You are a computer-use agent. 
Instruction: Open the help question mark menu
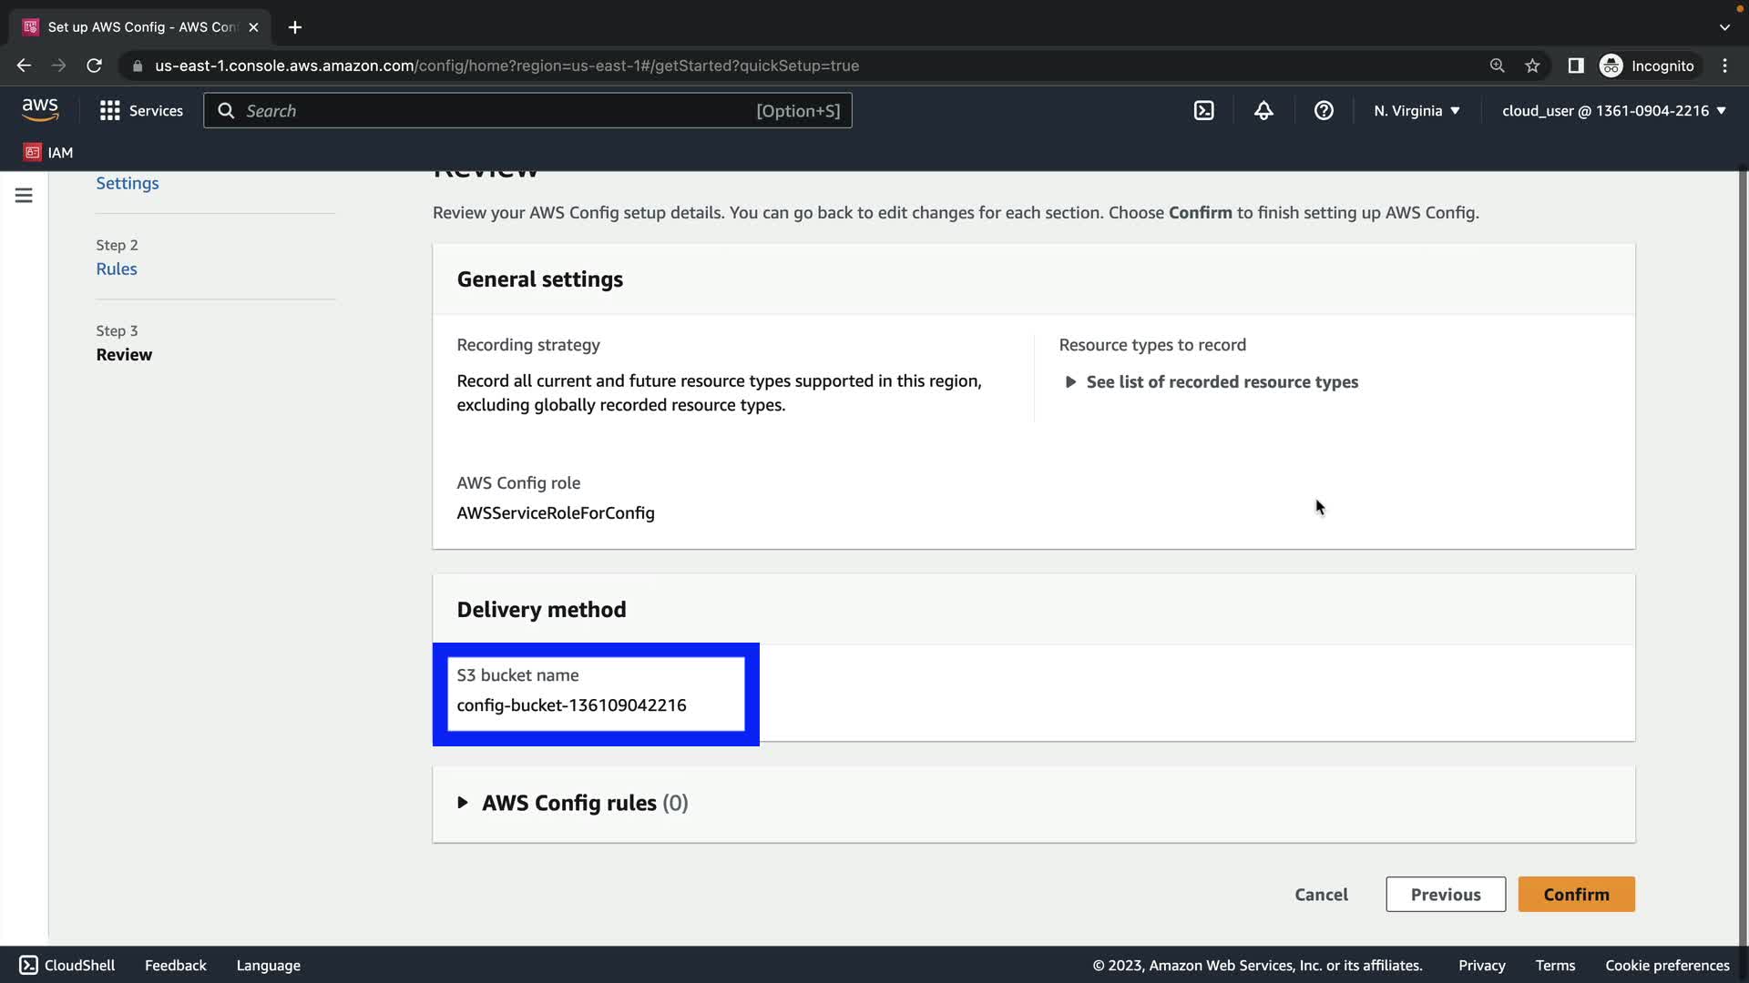[x=1324, y=111]
